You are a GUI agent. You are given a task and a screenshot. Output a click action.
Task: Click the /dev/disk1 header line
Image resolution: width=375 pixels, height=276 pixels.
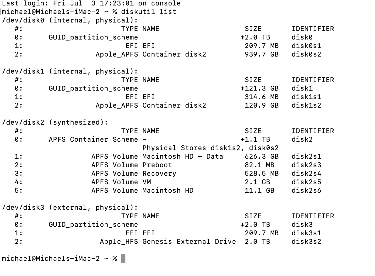[x=70, y=71]
